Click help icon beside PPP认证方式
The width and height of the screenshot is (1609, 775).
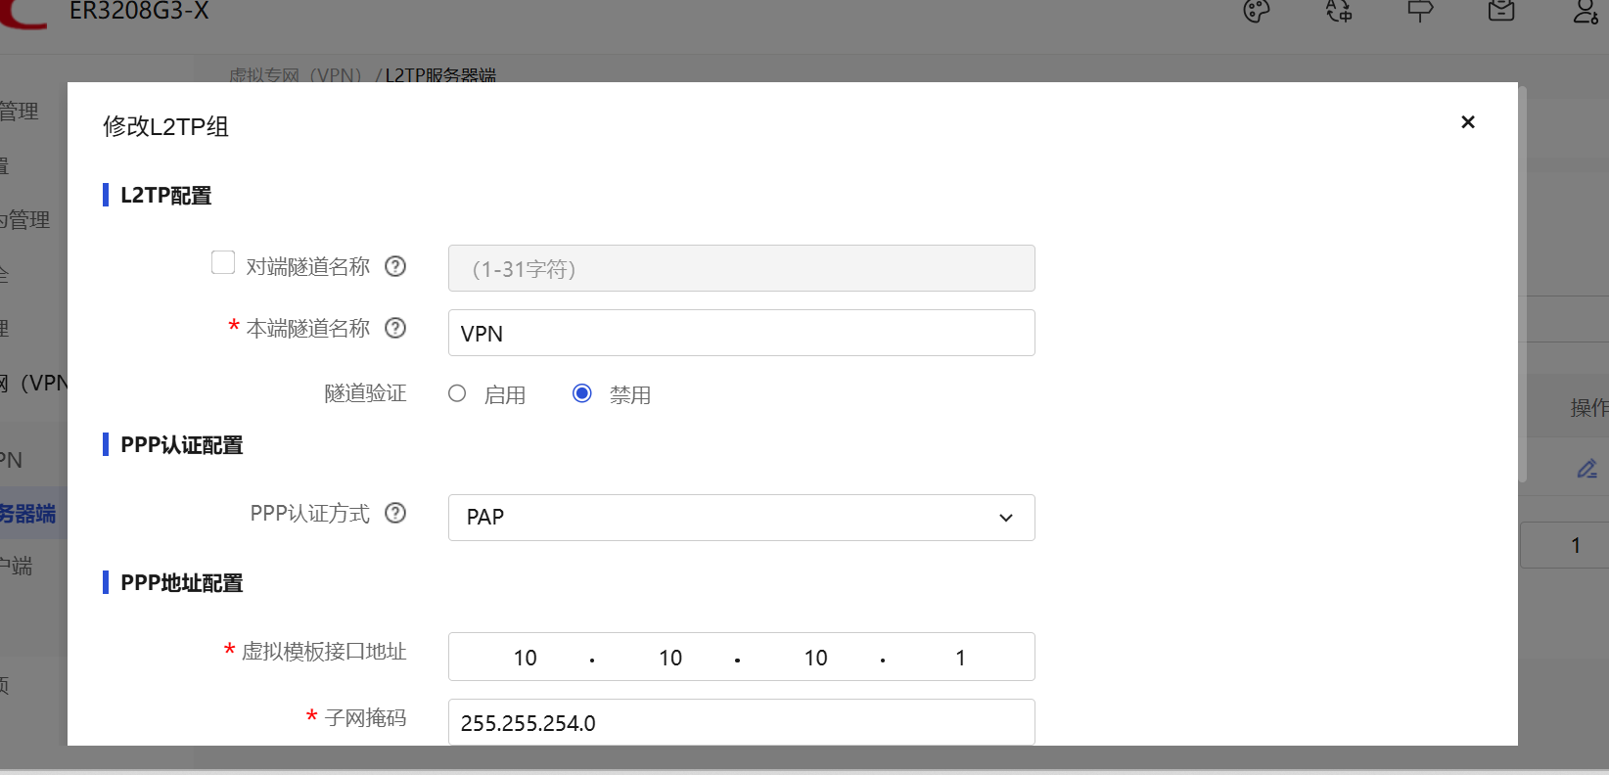tap(395, 513)
